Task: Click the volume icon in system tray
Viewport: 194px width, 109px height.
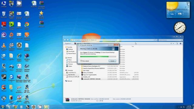Action: (x=181, y=107)
